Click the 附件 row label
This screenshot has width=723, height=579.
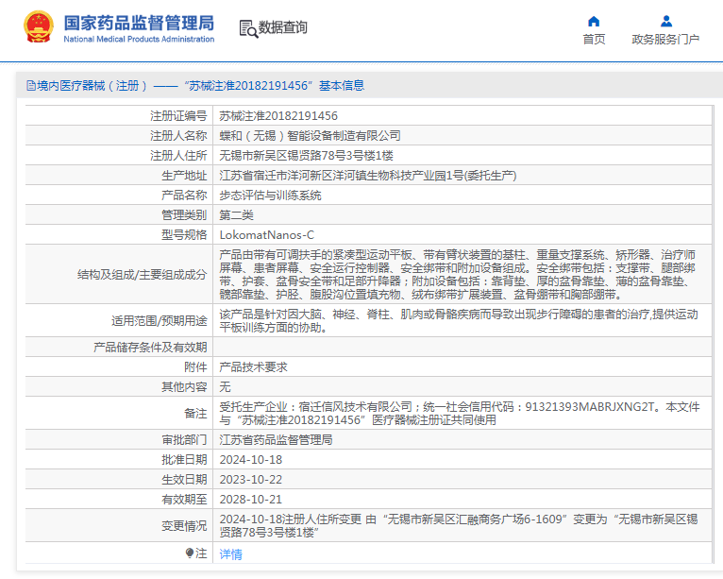195,366
